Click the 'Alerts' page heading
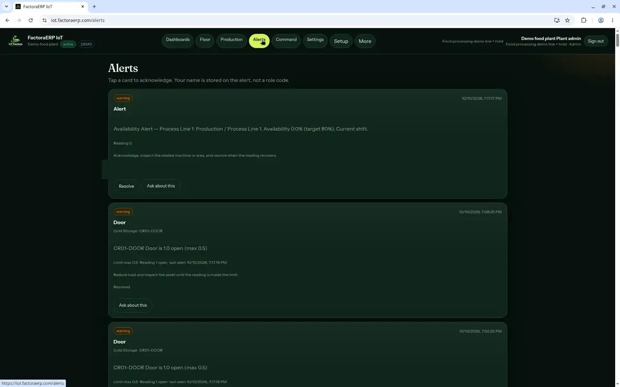 coord(123,68)
